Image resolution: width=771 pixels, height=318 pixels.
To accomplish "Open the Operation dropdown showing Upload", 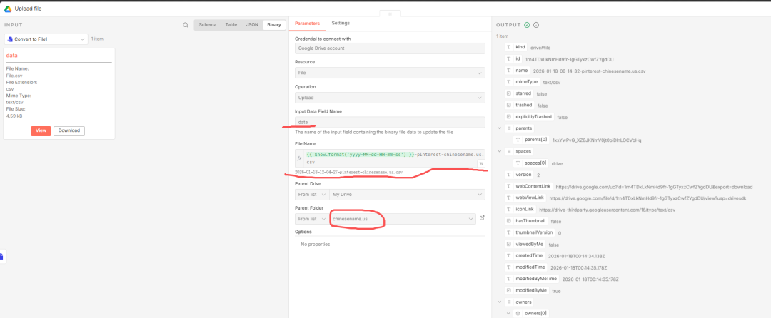I will click(390, 97).
